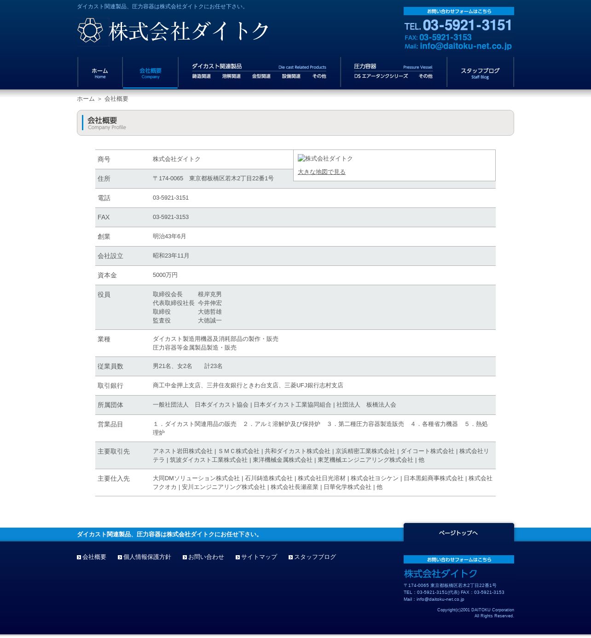
Task: Click the arrow icon beside サイトマップ
Action: [x=238, y=557]
